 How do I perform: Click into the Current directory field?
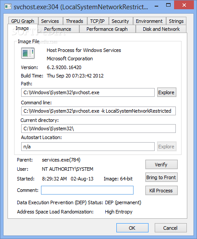(x=98, y=129)
